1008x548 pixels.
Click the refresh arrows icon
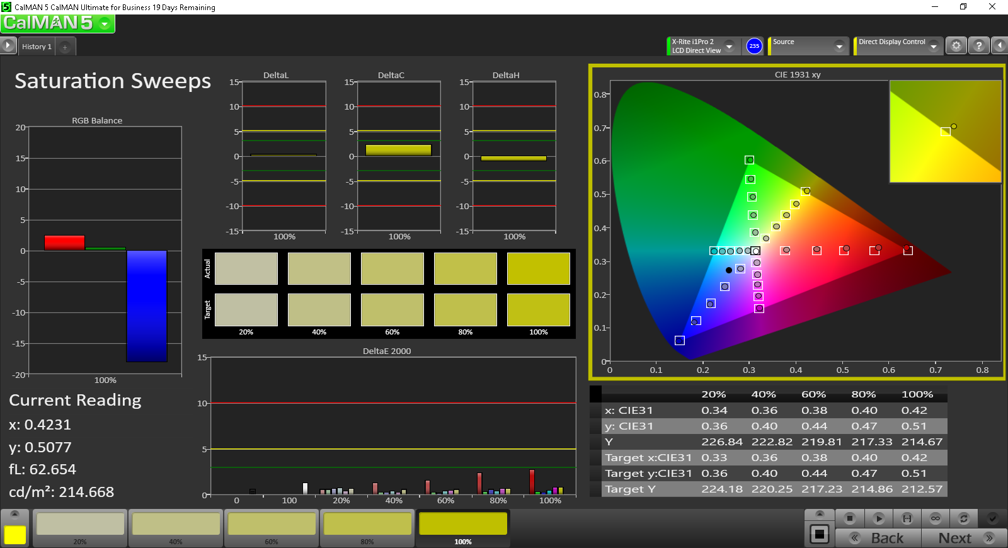[963, 518]
